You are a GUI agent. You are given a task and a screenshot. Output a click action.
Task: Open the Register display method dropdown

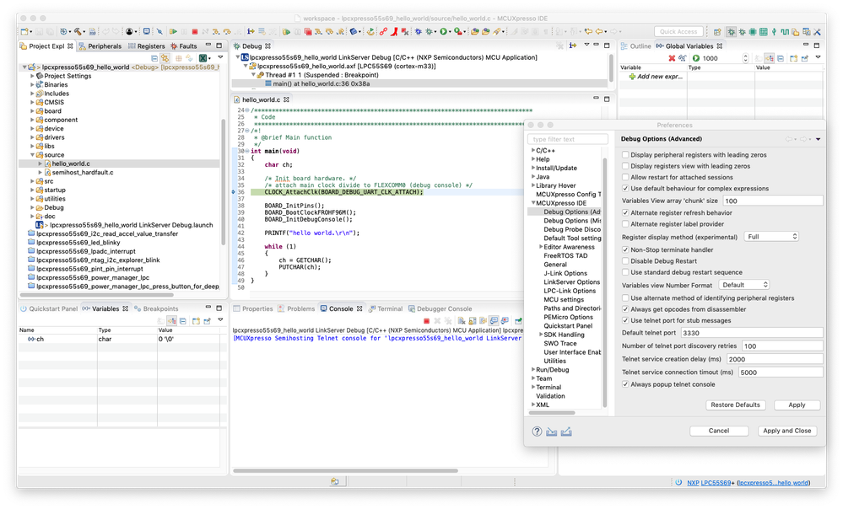(770, 237)
